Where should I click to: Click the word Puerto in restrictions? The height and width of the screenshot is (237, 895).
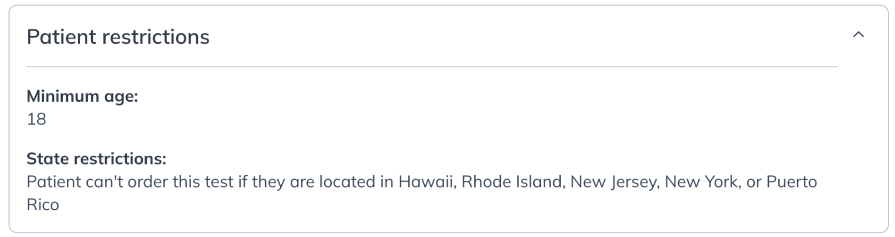tap(792, 182)
